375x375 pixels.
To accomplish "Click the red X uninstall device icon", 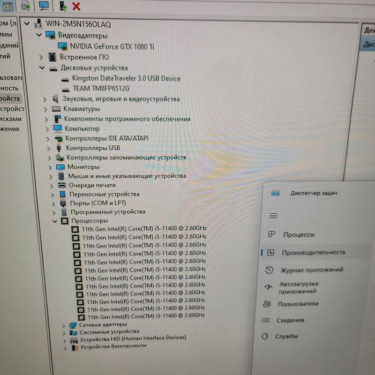I will [76, 6].
